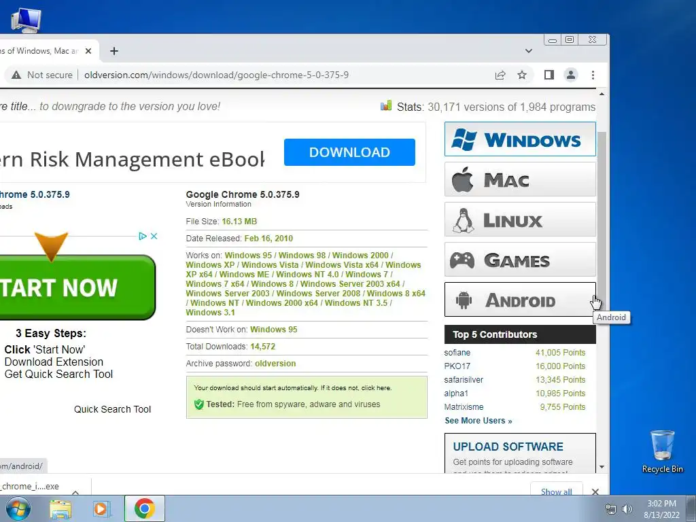Click the Quick Search Tool ad text
The width and height of the screenshot is (696, 522).
click(x=112, y=409)
